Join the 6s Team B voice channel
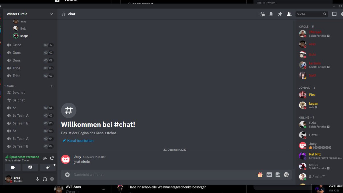Screen dimensions: 343x193 pos(30,123)
